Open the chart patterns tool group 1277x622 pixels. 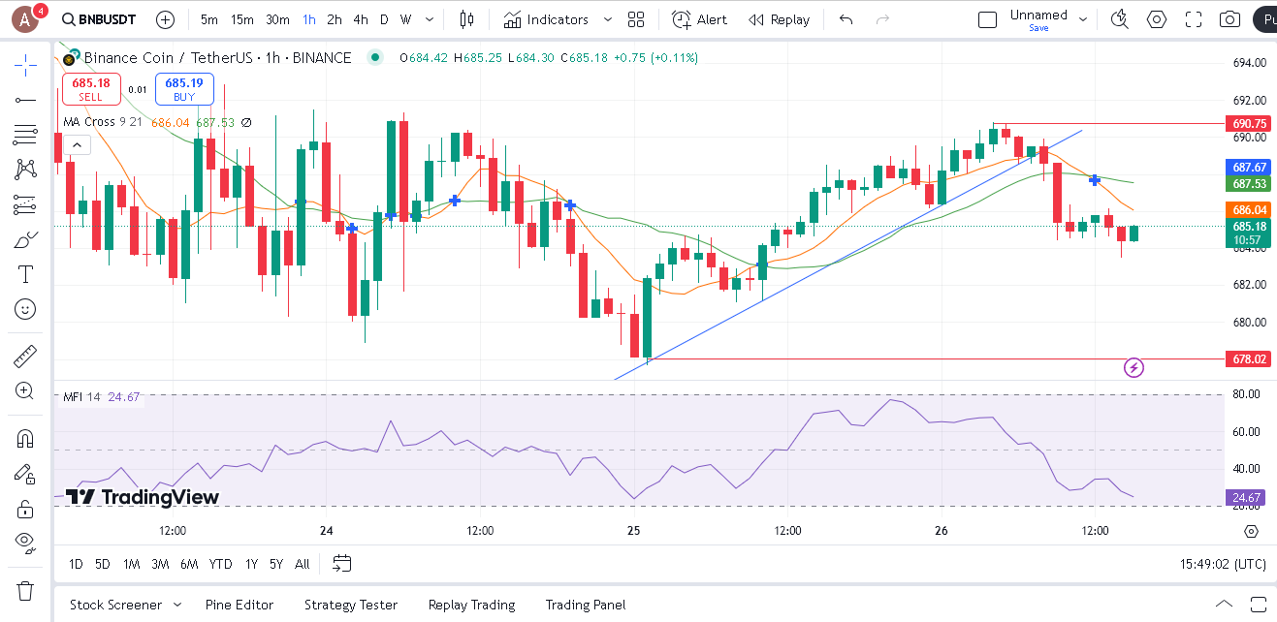pyautogui.click(x=25, y=170)
